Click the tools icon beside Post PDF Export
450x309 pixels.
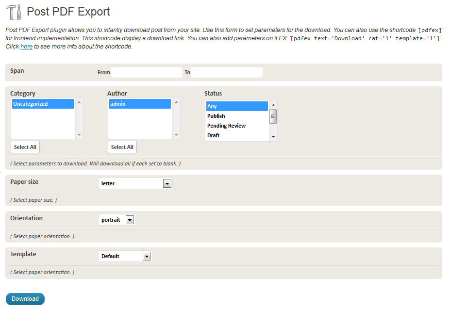(x=14, y=12)
